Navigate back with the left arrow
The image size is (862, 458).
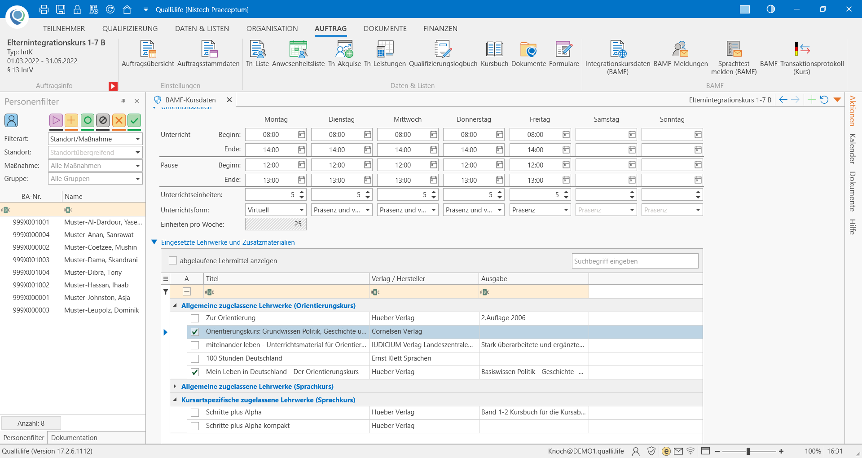point(783,100)
